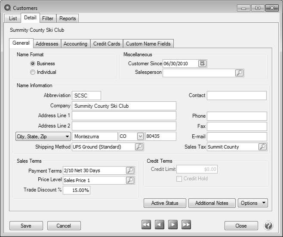Open the state CO dropdown list
283x237 pixels.
point(140,137)
